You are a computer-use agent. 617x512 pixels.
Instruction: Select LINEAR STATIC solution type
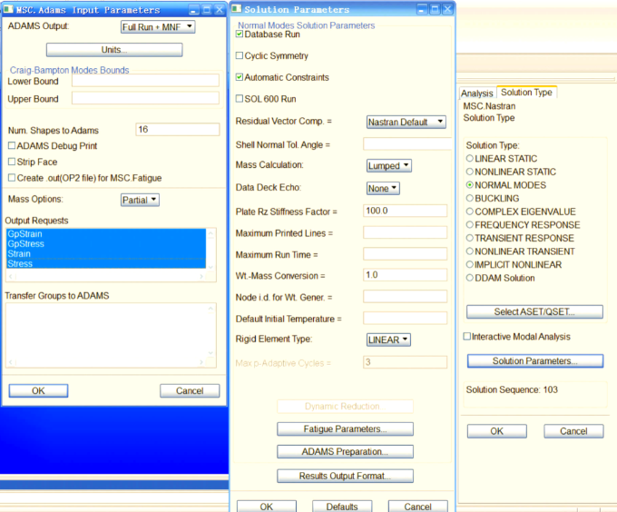coord(469,158)
